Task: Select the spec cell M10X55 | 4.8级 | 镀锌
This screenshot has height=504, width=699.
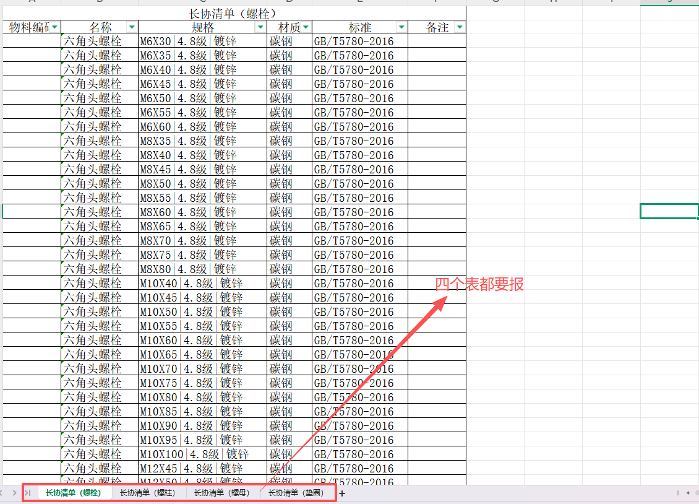Action: [202, 326]
